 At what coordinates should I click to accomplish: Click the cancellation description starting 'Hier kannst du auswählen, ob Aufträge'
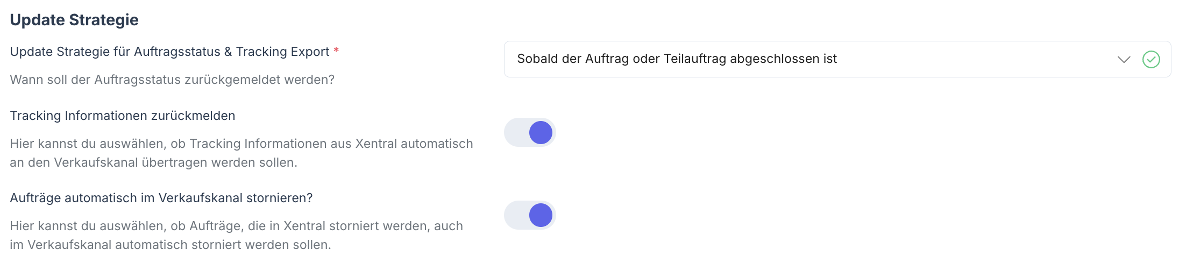click(x=236, y=226)
